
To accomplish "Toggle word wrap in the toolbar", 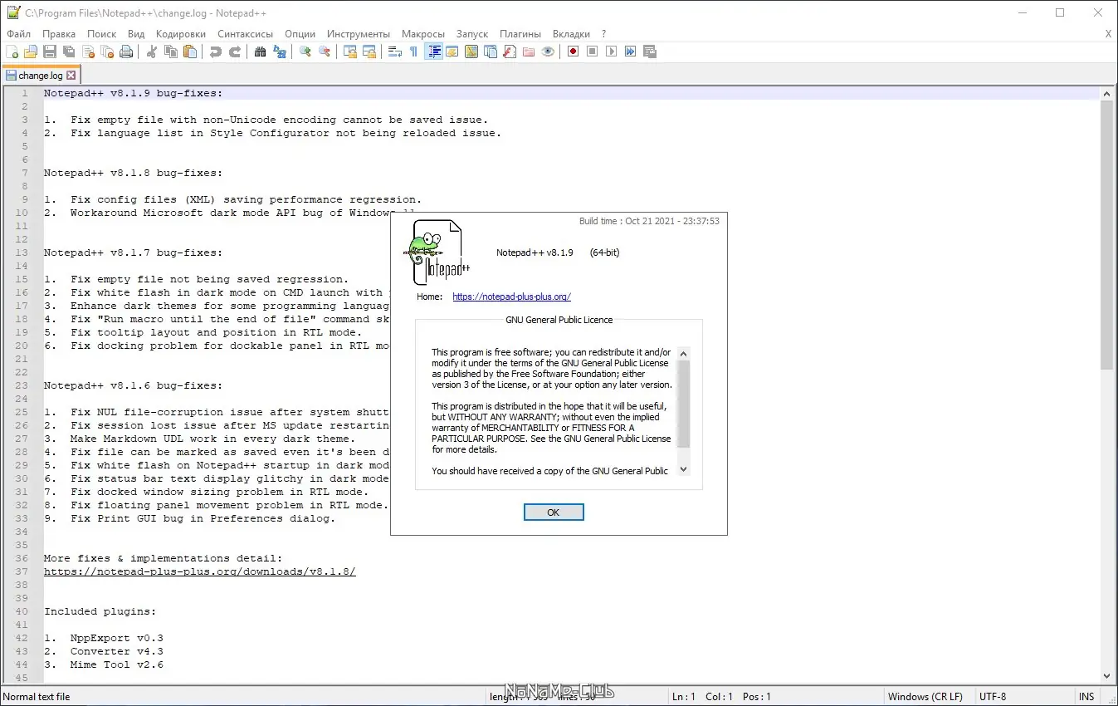I will [395, 51].
